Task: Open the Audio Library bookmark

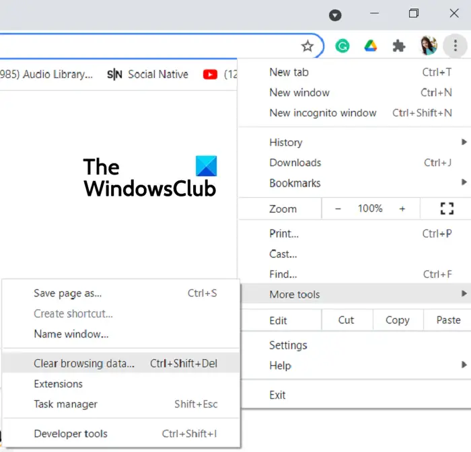Action: [46, 74]
